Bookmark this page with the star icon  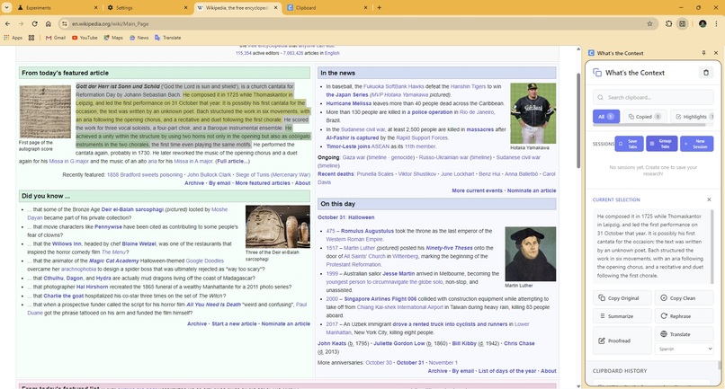point(649,23)
